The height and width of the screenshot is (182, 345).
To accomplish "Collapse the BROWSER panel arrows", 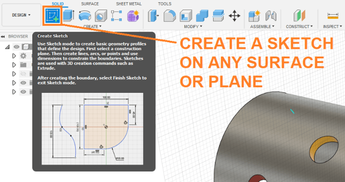I will (3, 36).
